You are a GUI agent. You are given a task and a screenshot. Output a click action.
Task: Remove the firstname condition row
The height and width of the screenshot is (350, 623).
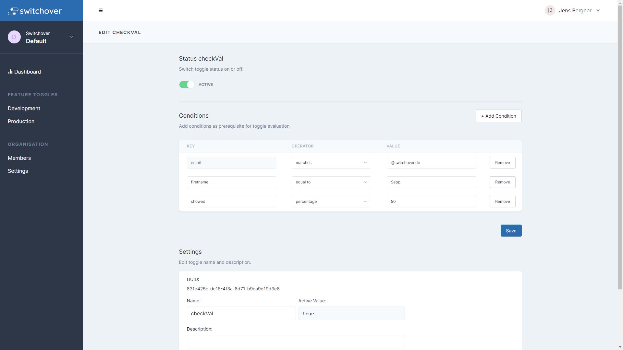[502, 182]
